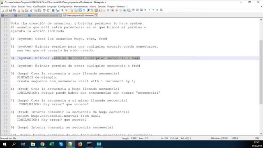The width and height of the screenshot is (263, 148).
Task: Open Excel from taskbar
Action: click(52, 144)
